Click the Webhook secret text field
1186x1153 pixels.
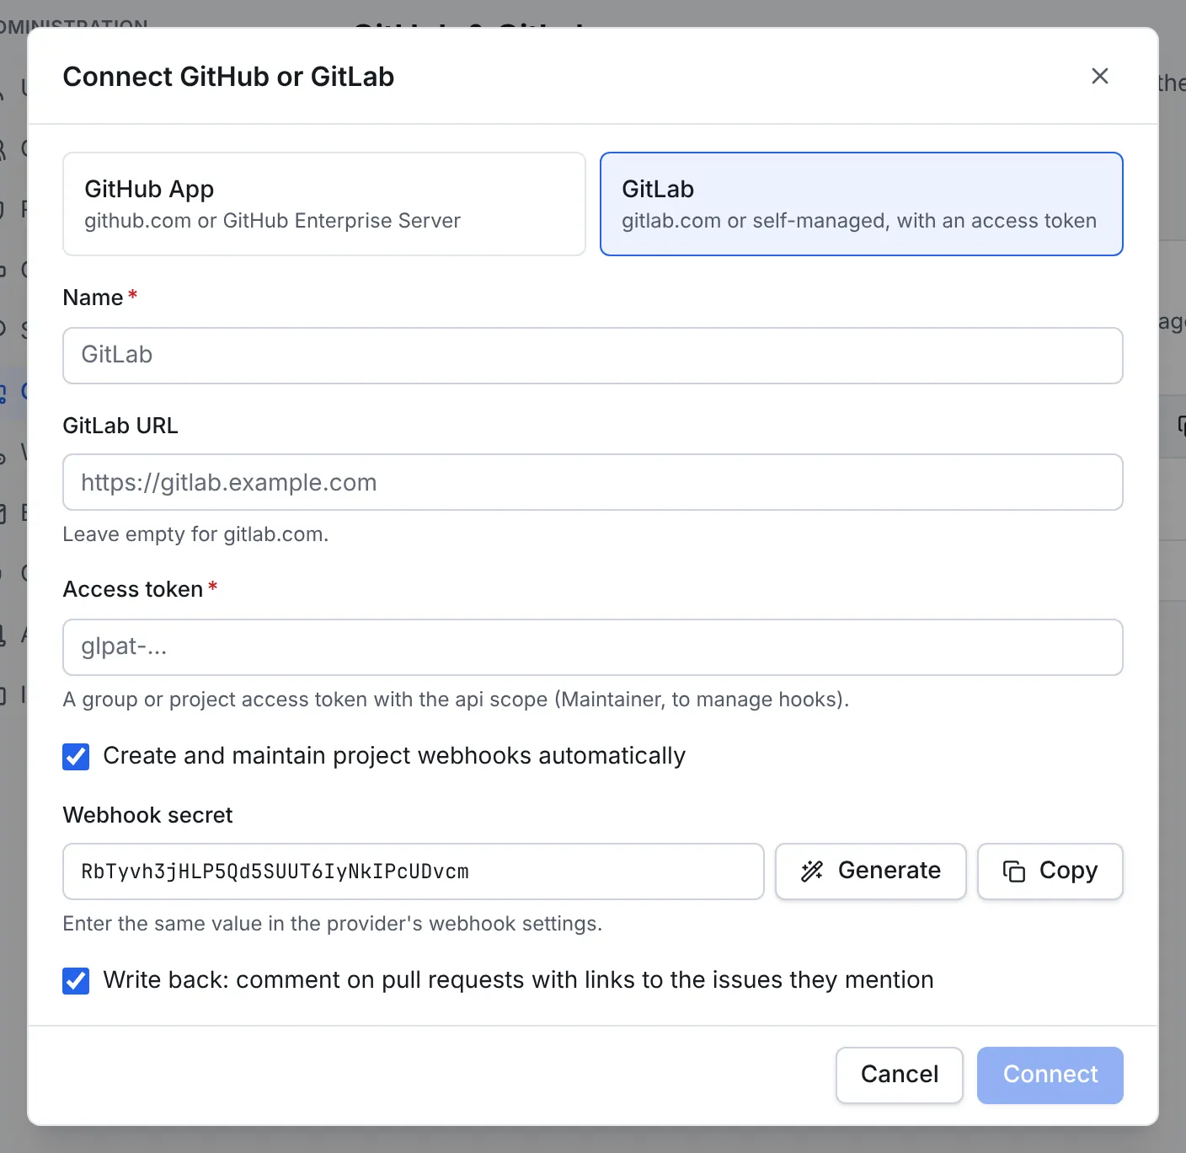pyautogui.click(x=414, y=871)
